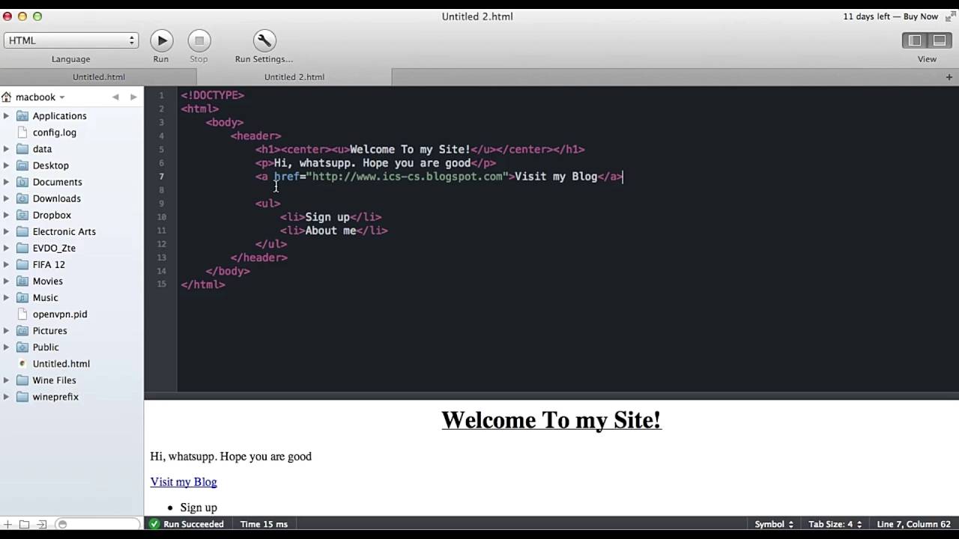Select the Applications folder icon
This screenshot has width=959, height=539.
[x=22, y=116]
